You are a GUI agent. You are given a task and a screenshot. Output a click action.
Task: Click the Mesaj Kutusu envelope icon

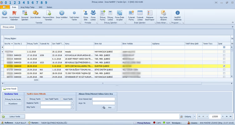click(135, 123)
